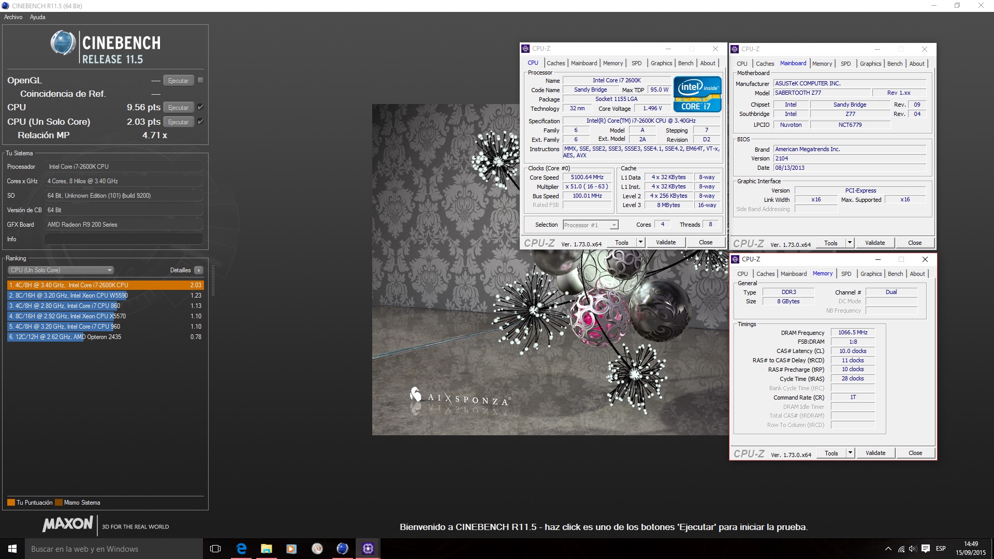Image resolution: width=994 pixels, height=559 pixels.
Task: Open SPD tab in Mainboard CPU-Z window
Action: [x=846, y=64]
